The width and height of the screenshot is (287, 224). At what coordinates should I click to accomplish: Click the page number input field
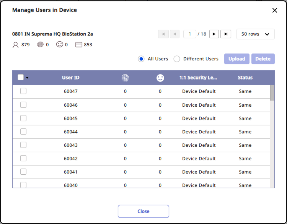tap(189, 34)
